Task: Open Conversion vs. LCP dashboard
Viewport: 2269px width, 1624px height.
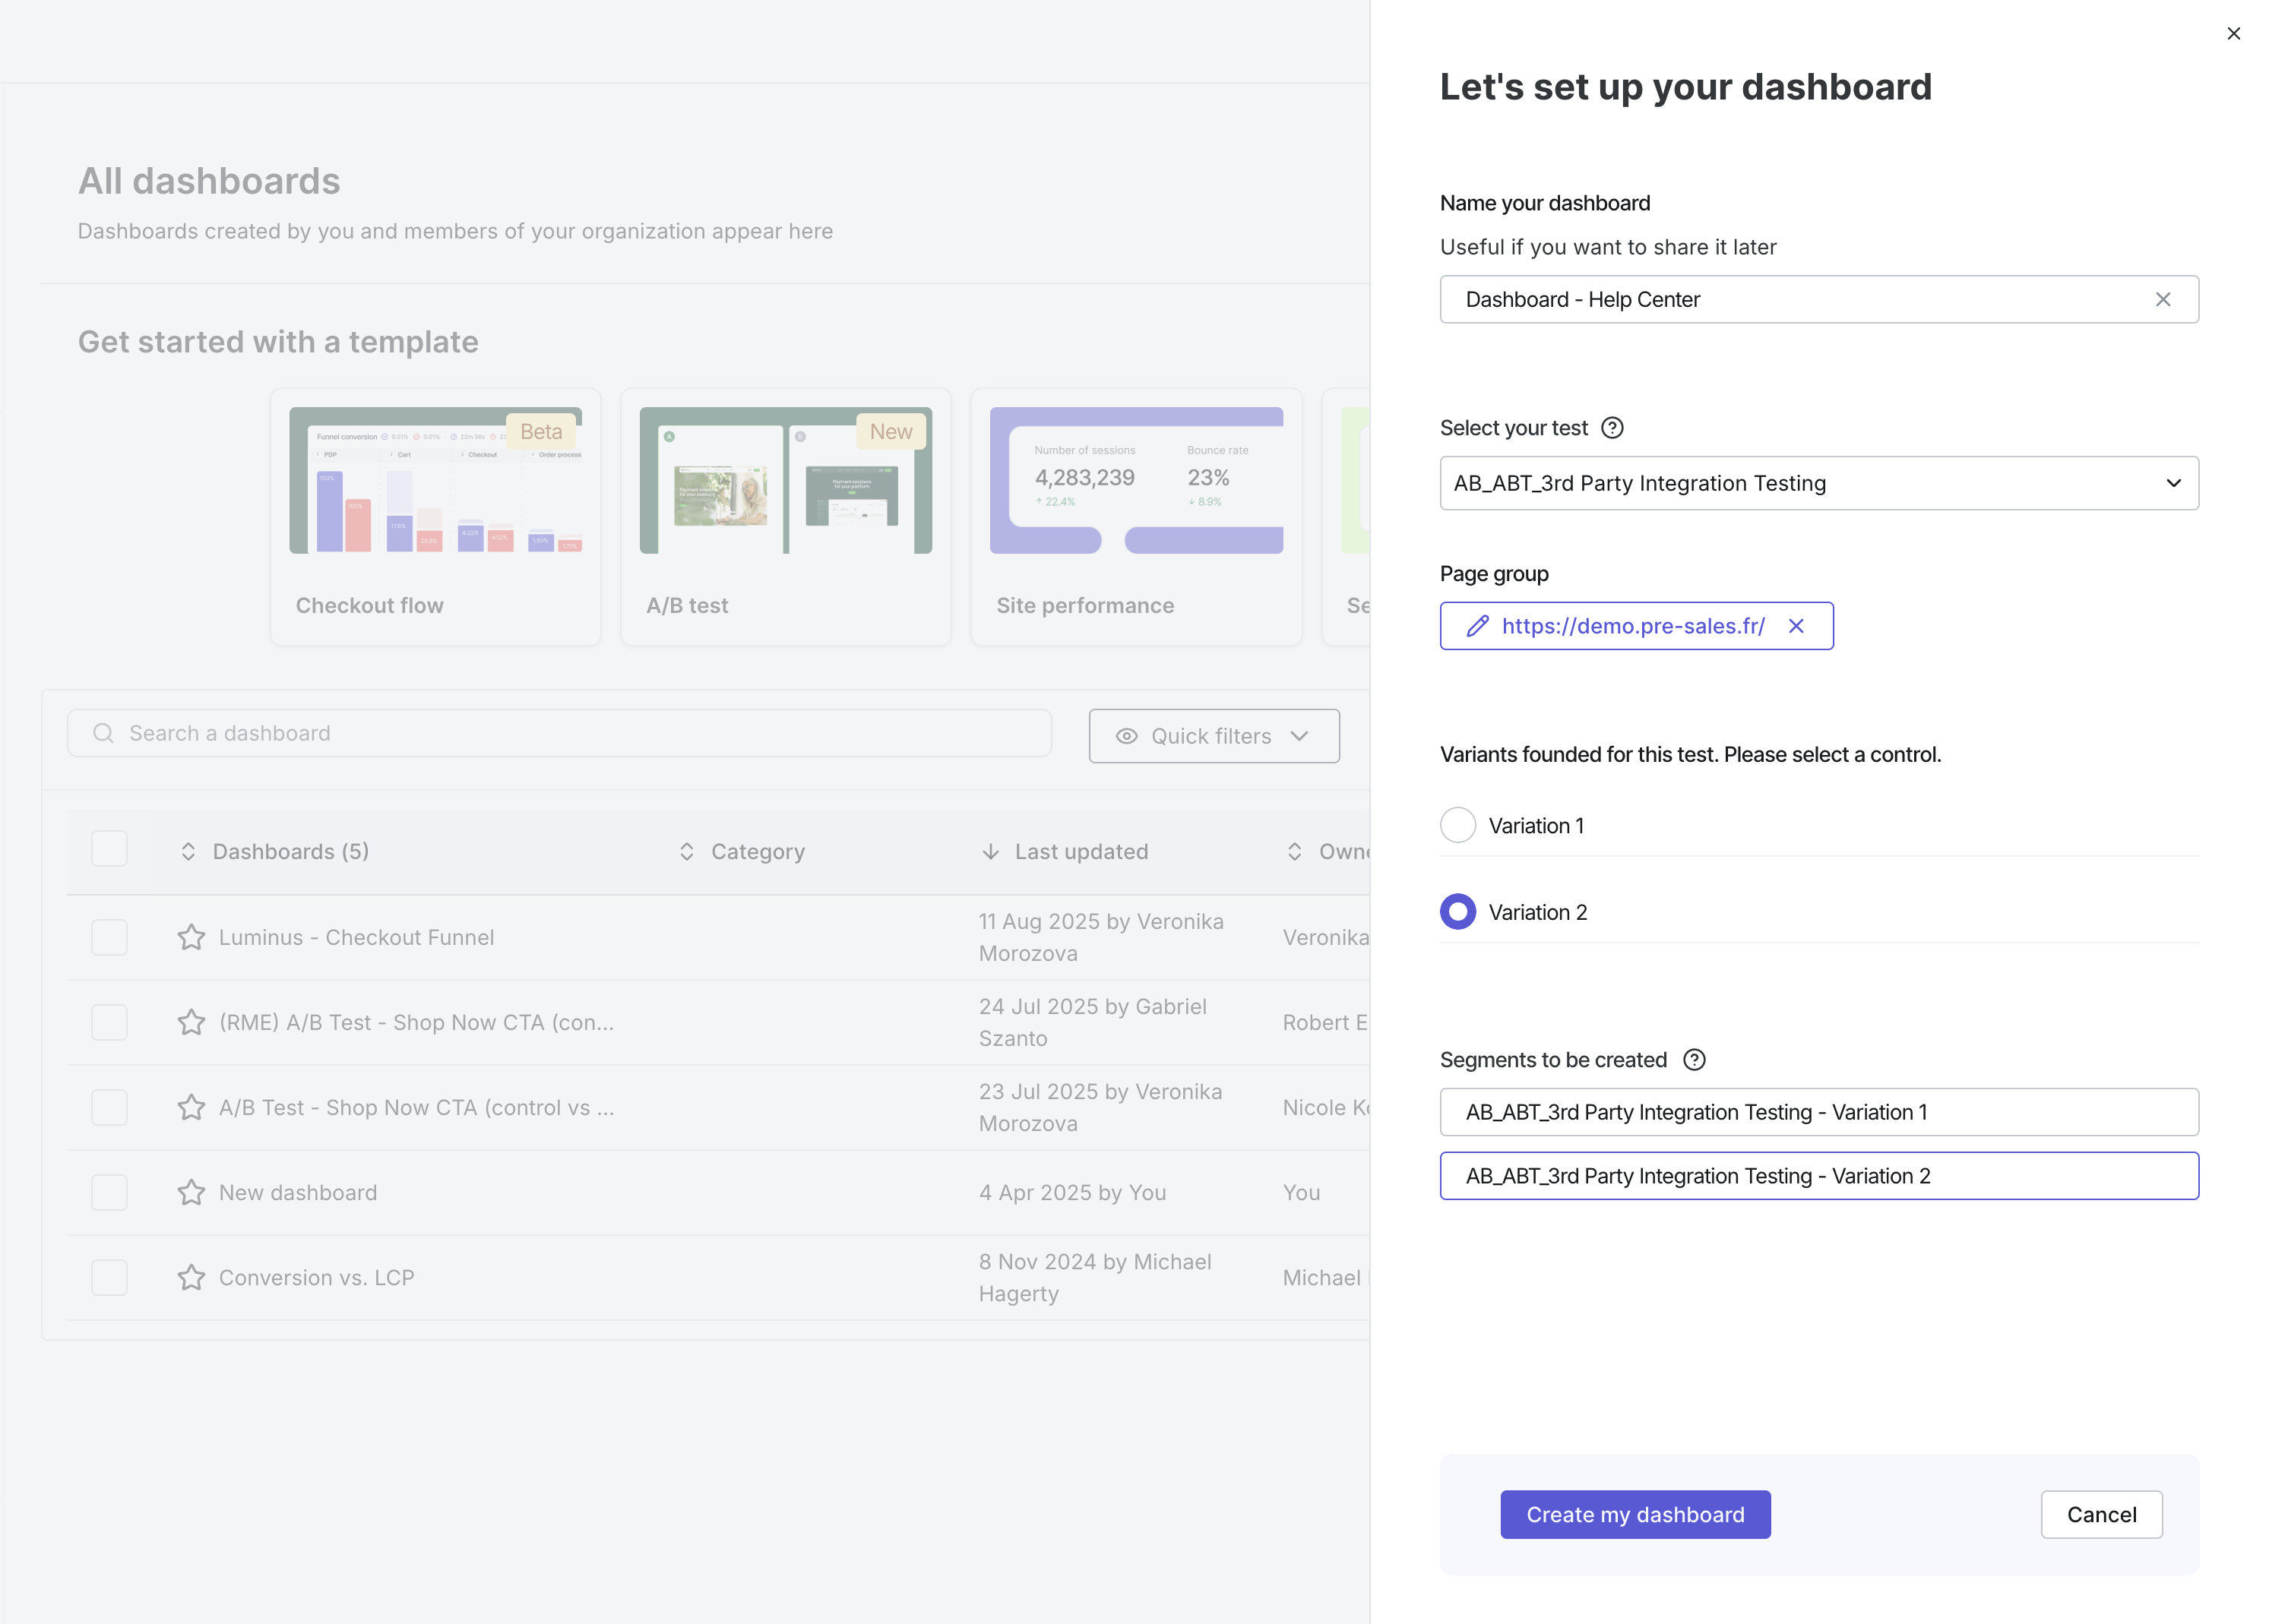Action: point(316,1278)
